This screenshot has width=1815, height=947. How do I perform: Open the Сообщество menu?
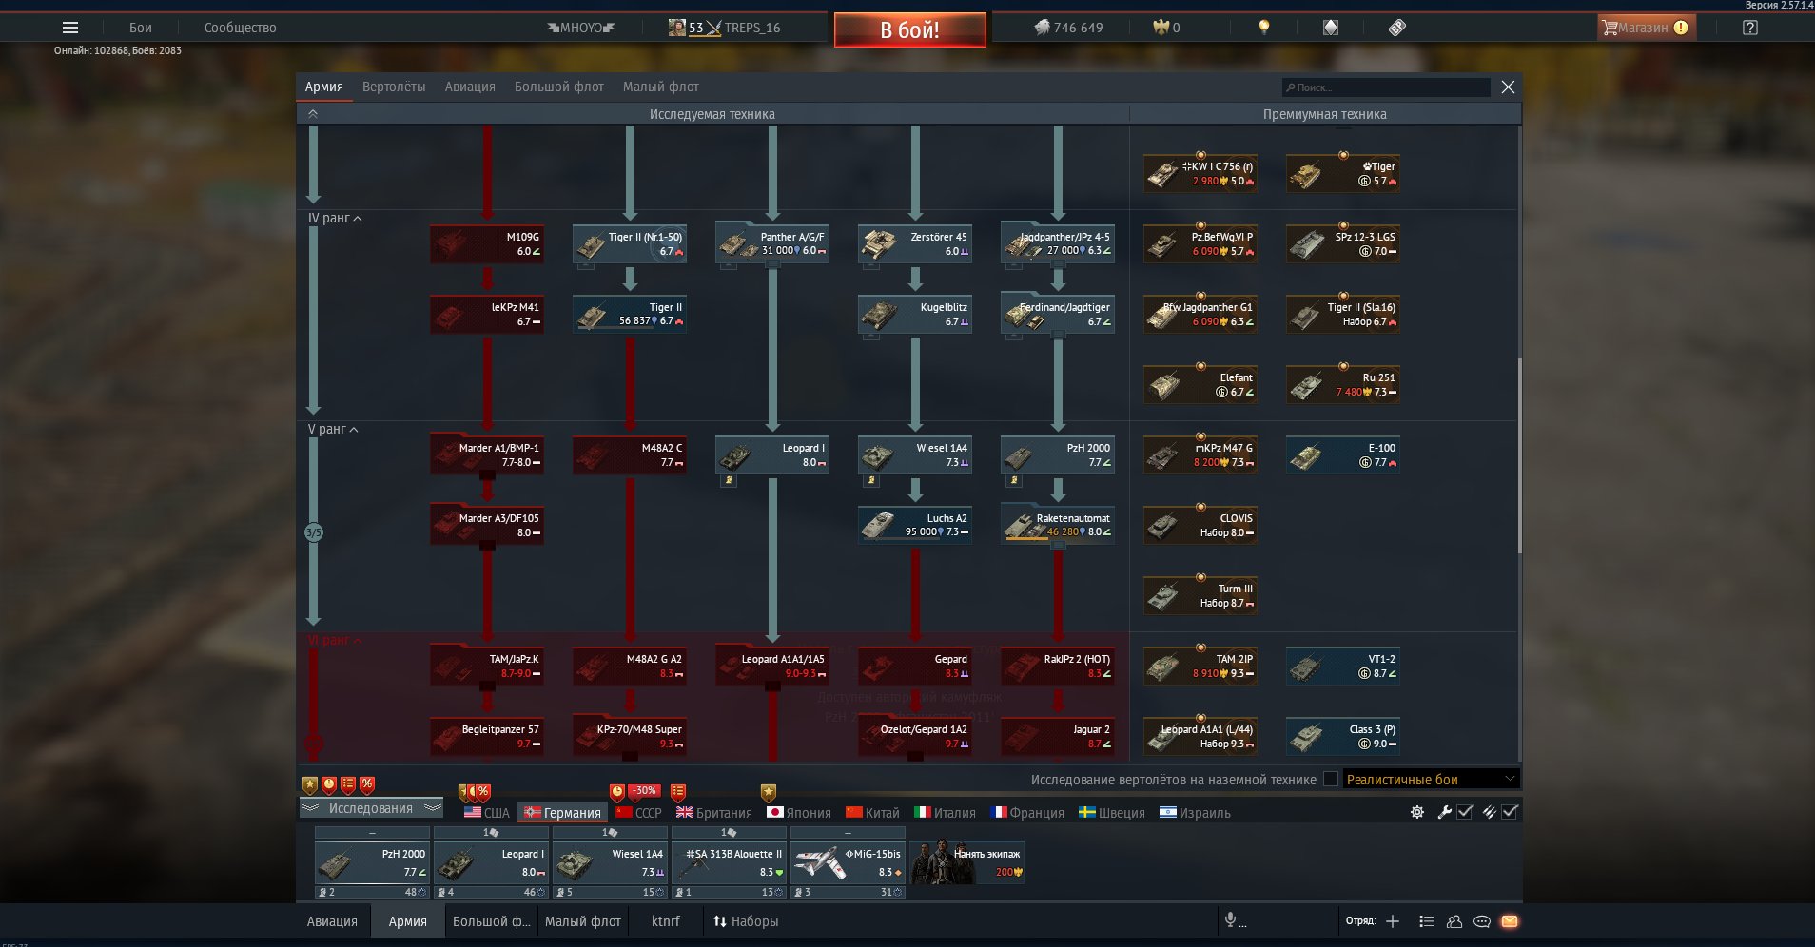click(241, 28)
